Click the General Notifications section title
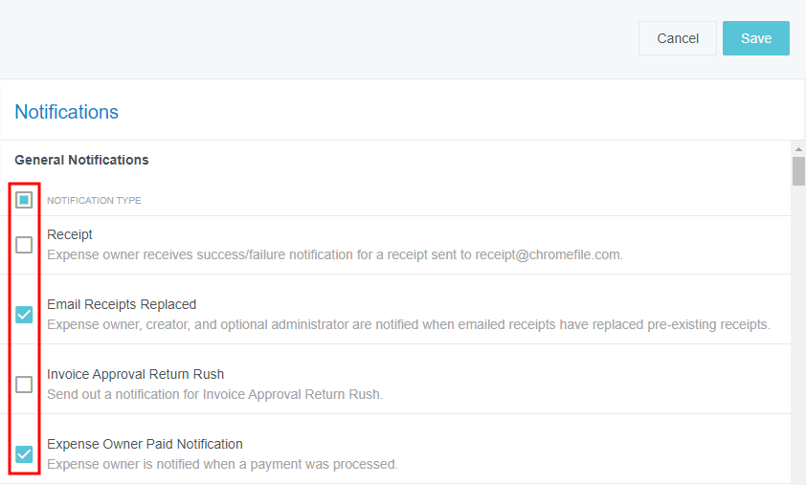 tap(81, 160)
